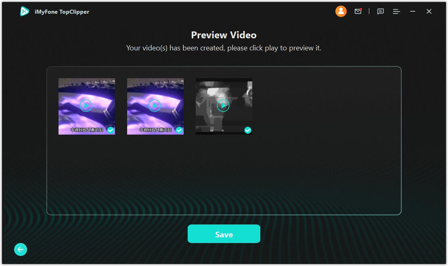Play the first purple video preview
The image size is (448, 266).
click(86, 106)
